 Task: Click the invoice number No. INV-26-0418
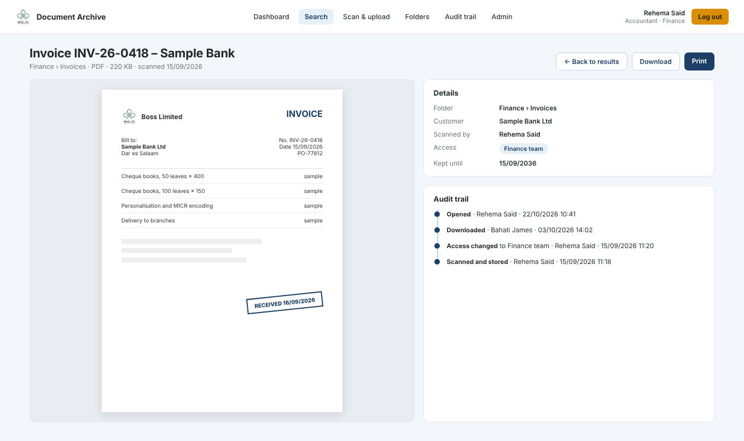coord(301,140)
